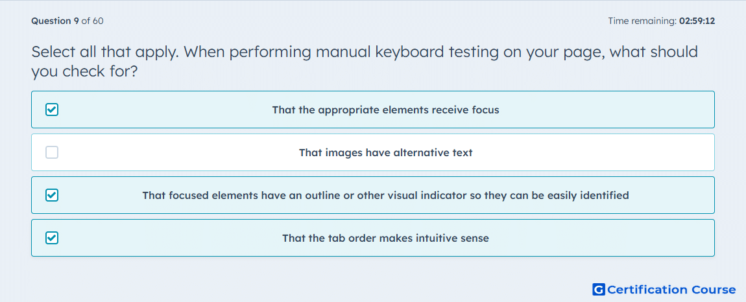Uncheck the 'focused elements have an outline' checkbox
Image resolution: width=746 pixels, height=302 pixels.
tap(52, 195)
